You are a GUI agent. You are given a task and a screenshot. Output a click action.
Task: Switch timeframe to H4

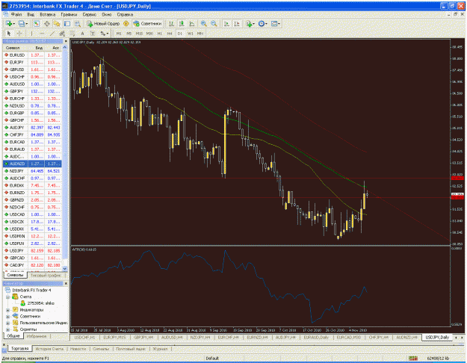click(x=170, y=34)
